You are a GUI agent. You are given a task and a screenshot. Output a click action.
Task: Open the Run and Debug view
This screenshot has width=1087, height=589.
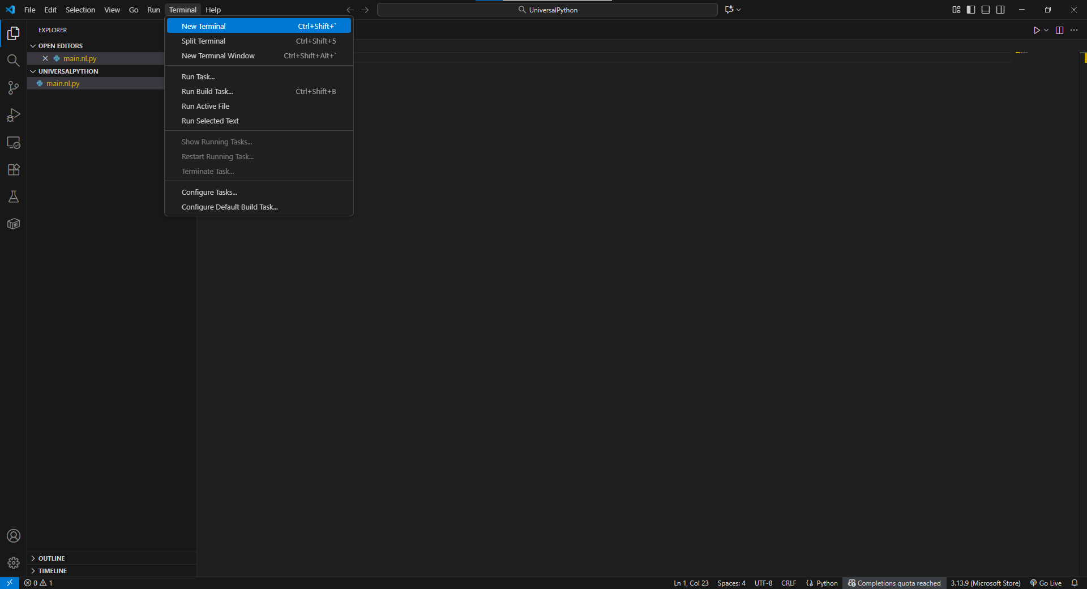coord(13,115)
